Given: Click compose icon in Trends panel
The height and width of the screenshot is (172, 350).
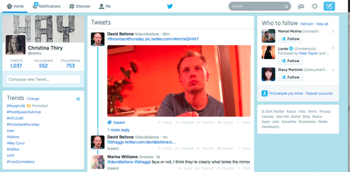Looking at the screenshot, I should tap(78, 99).
